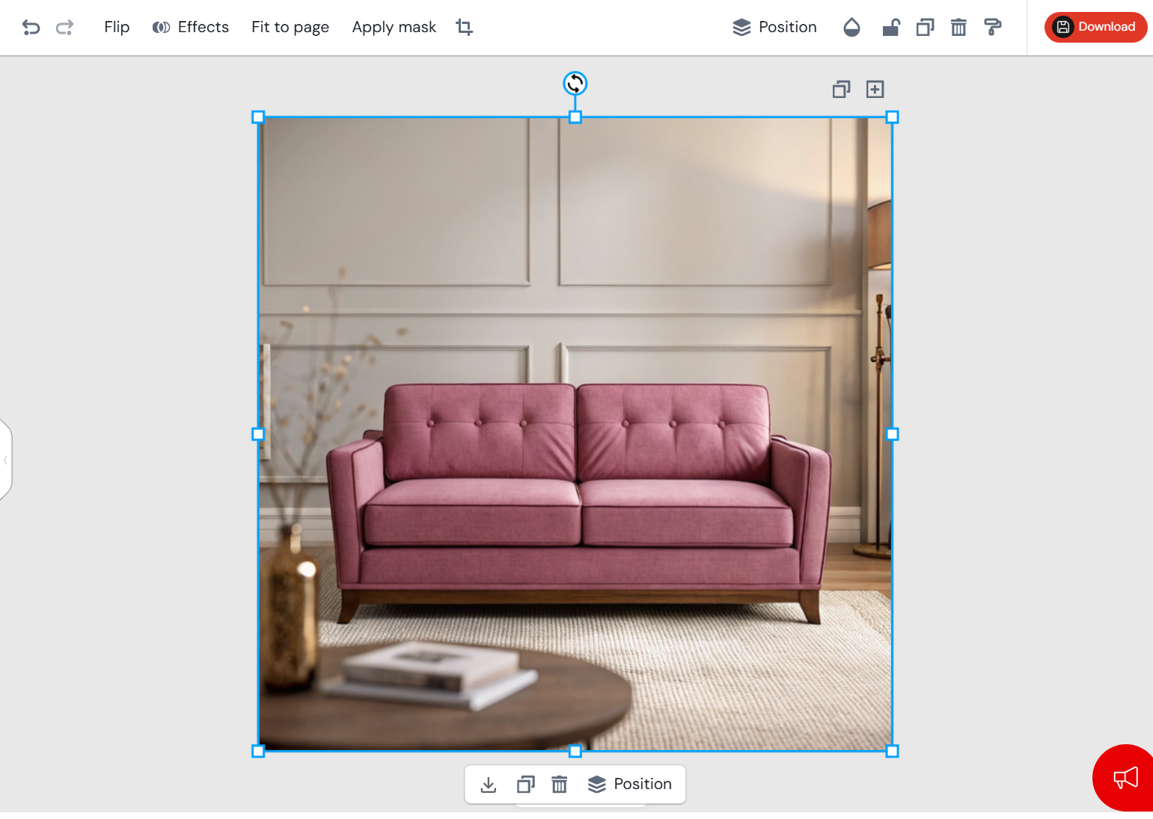Image resolution: width=1153 pixels, height=819 pixels.
Task: Duplicate the page icon above canvas
Action: 842,90
